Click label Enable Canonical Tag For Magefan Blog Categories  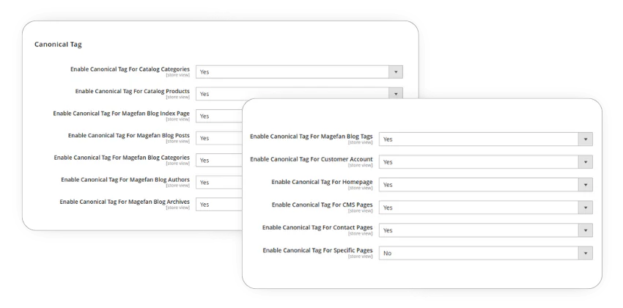click(122, 158)
